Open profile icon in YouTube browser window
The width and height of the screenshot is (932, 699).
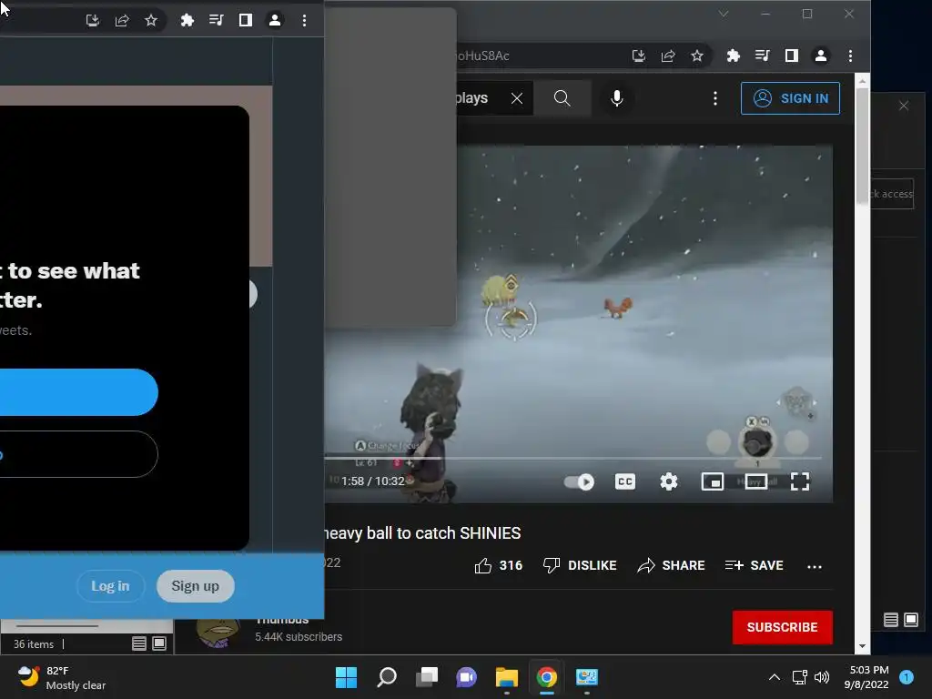(821, 56)
